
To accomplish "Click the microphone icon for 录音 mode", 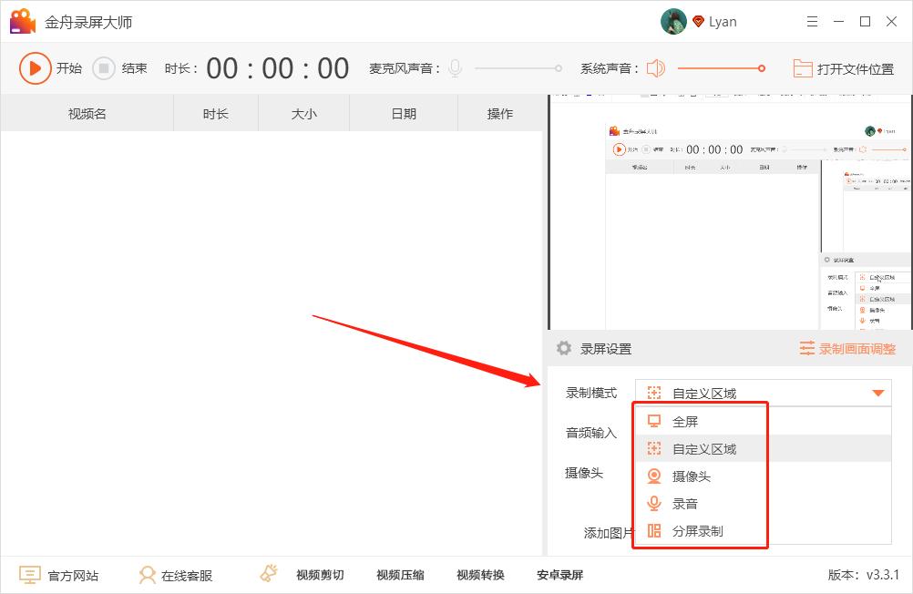I will 654,502.
